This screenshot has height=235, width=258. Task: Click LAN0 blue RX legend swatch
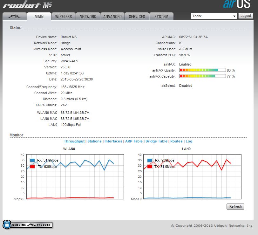click(150, 160)
